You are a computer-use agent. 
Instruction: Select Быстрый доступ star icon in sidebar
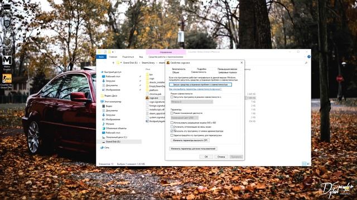tap(103, 72)
